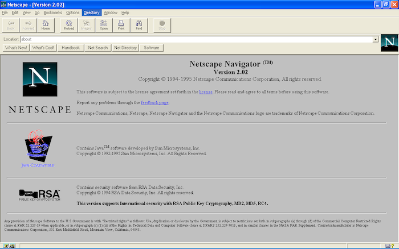The image size is (399, 249).
Task: Click the Open toolbar button
Action: [x=104, y=26]
